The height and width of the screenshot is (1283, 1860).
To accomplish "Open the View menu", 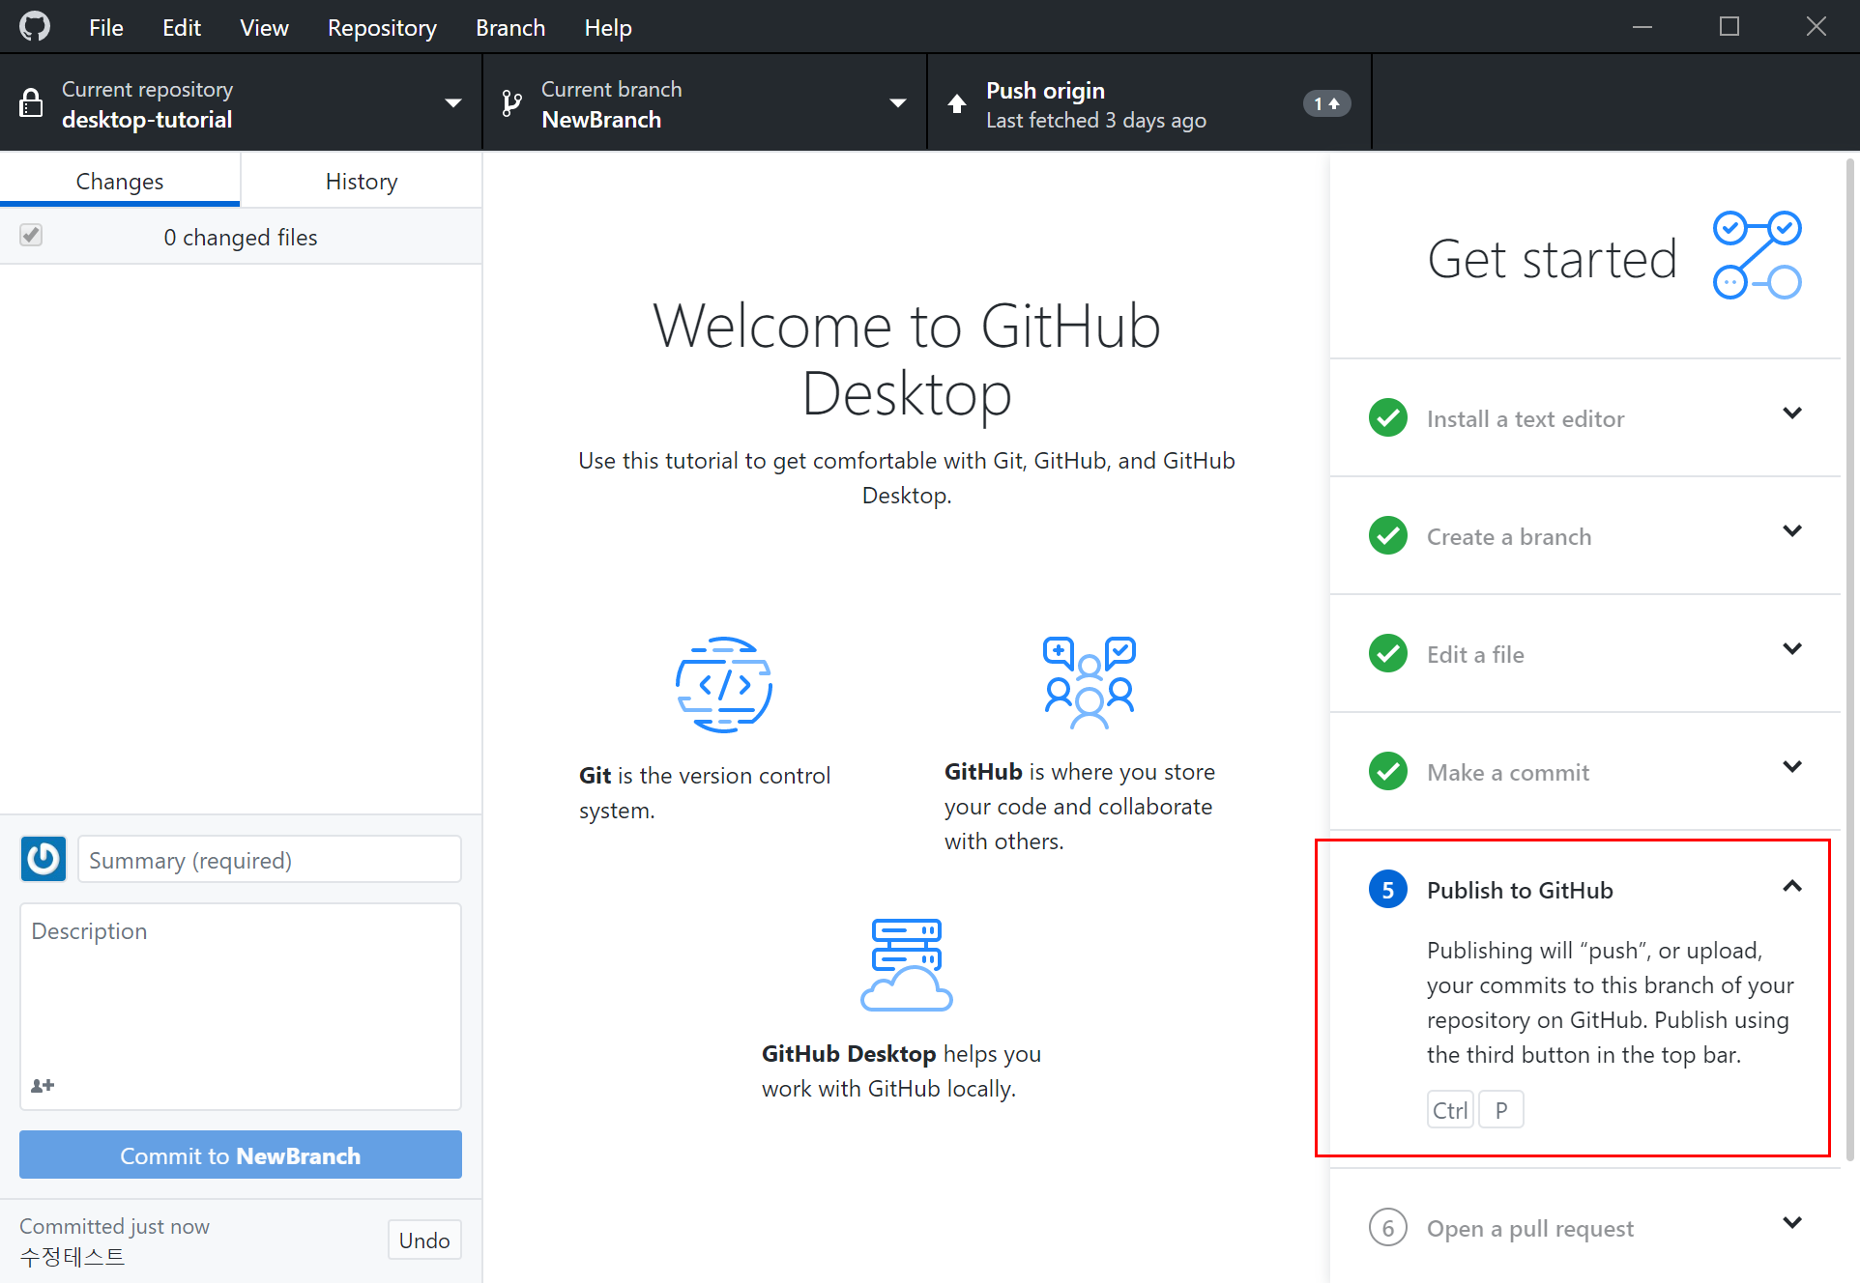I will pos(264,27).
